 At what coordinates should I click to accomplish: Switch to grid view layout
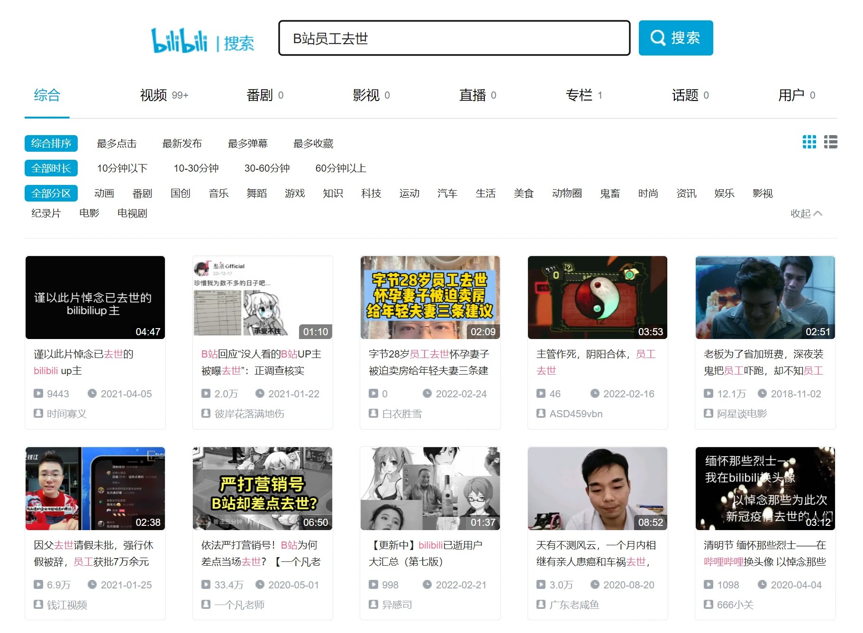tap(809, 142)
